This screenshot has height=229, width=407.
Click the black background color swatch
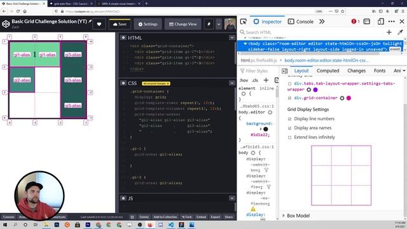pyautogui.click(x=266, y=129)
